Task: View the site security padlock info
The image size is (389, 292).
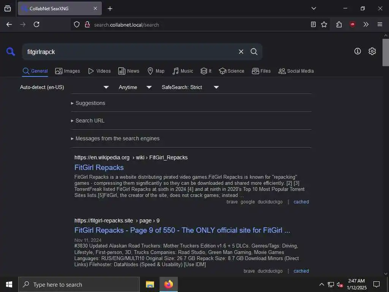Action: pyautogui.click(x=87, y=25)
